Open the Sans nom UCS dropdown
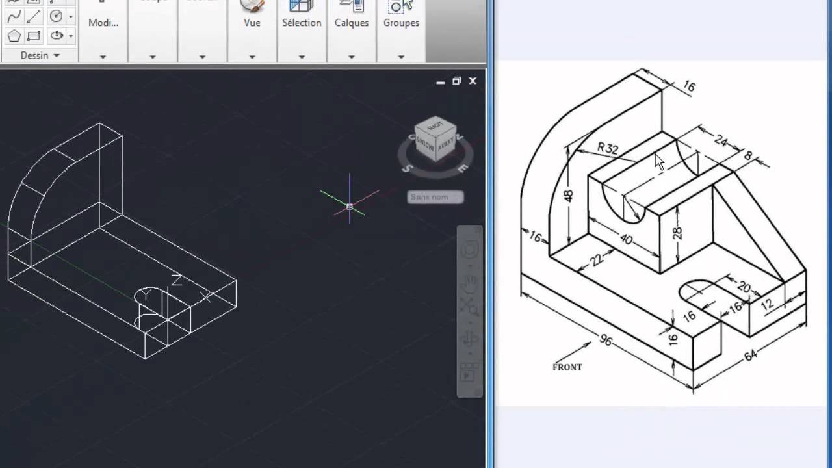Image resolution: width=832 pixels, height=468 pixels. (x=435, y=197)
